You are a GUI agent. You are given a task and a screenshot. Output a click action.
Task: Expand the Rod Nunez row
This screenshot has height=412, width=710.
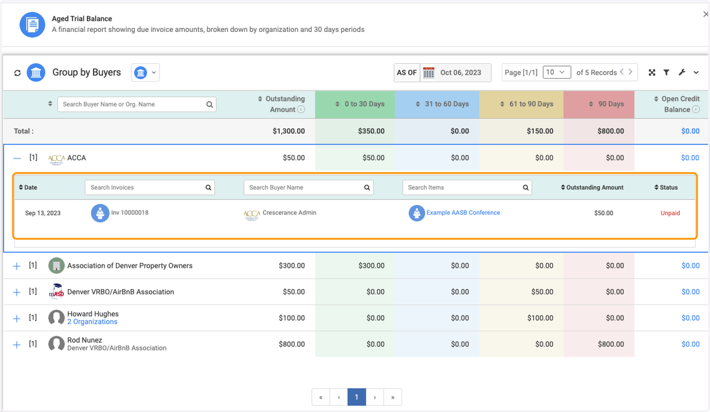(17, 344)
